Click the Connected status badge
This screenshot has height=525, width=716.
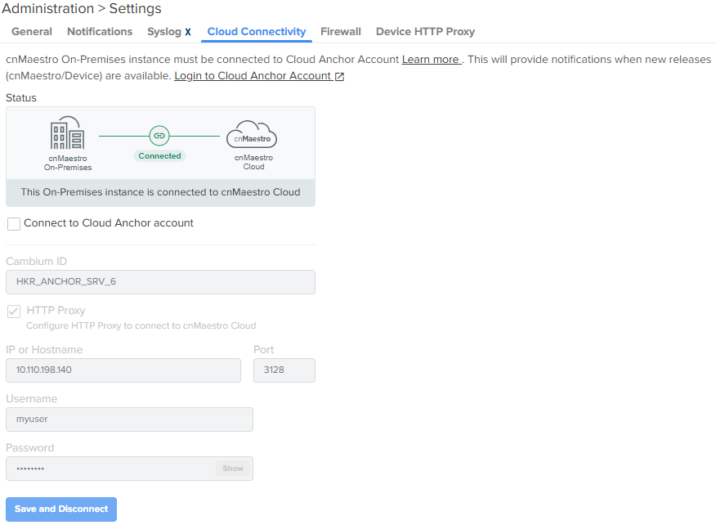[x=159, y=156]
